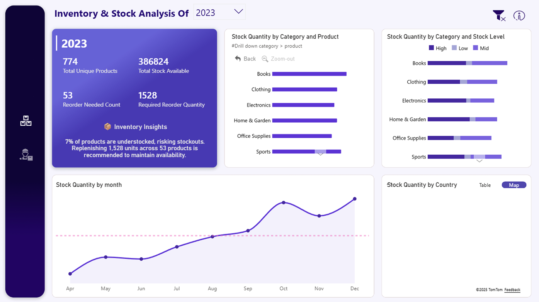Viewport: 539px width, 302px height.
Task: Toggle the Low stock level legend item
Action: click(459, 48)
